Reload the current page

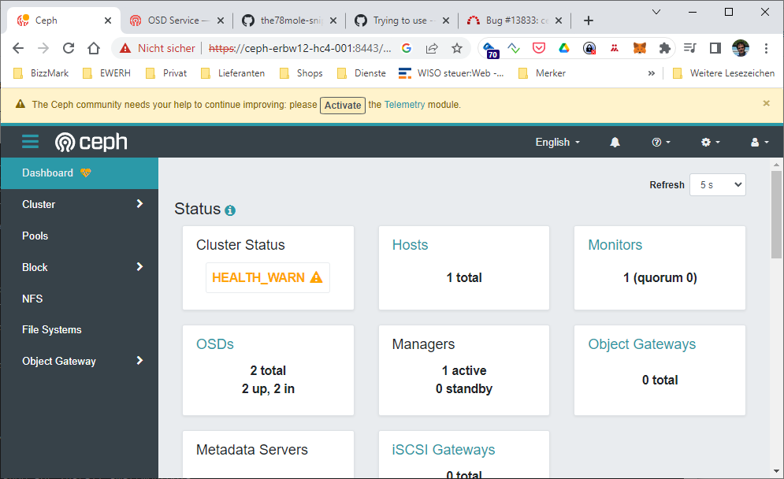pyautogui.click(x=69, y=48)
